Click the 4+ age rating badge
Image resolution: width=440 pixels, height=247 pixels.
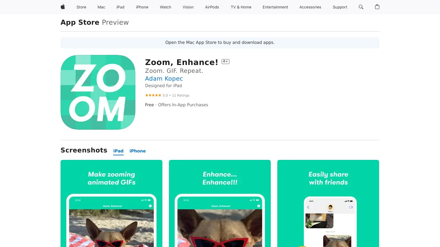[226, 61]
